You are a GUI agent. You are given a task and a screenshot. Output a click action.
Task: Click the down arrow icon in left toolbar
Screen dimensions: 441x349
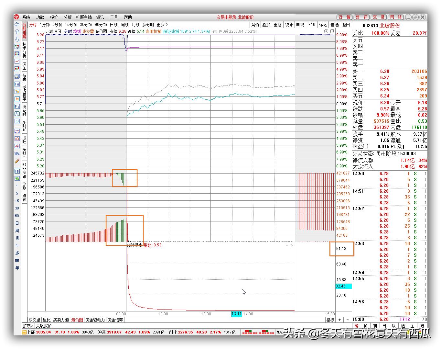point(17,39)
